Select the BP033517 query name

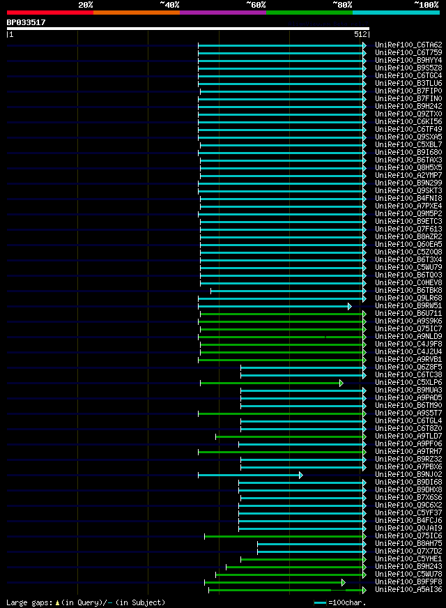pos(26,22)
